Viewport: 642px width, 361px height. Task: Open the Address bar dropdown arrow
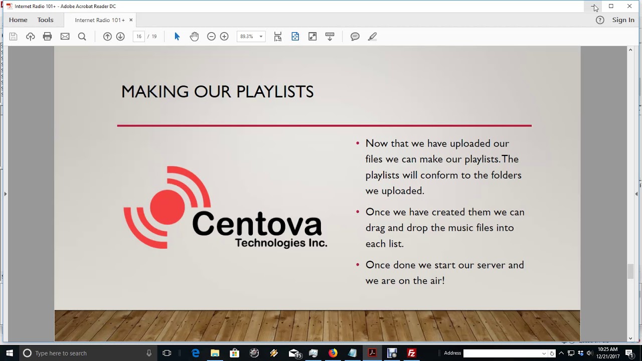point(544,353)
